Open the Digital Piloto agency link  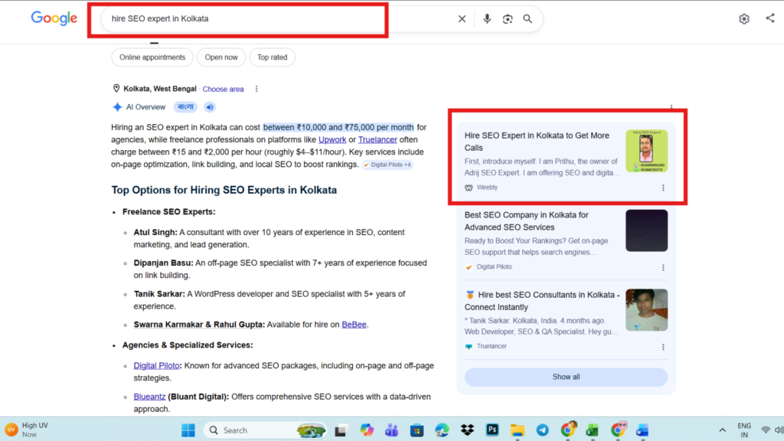(x=156, y=365)
